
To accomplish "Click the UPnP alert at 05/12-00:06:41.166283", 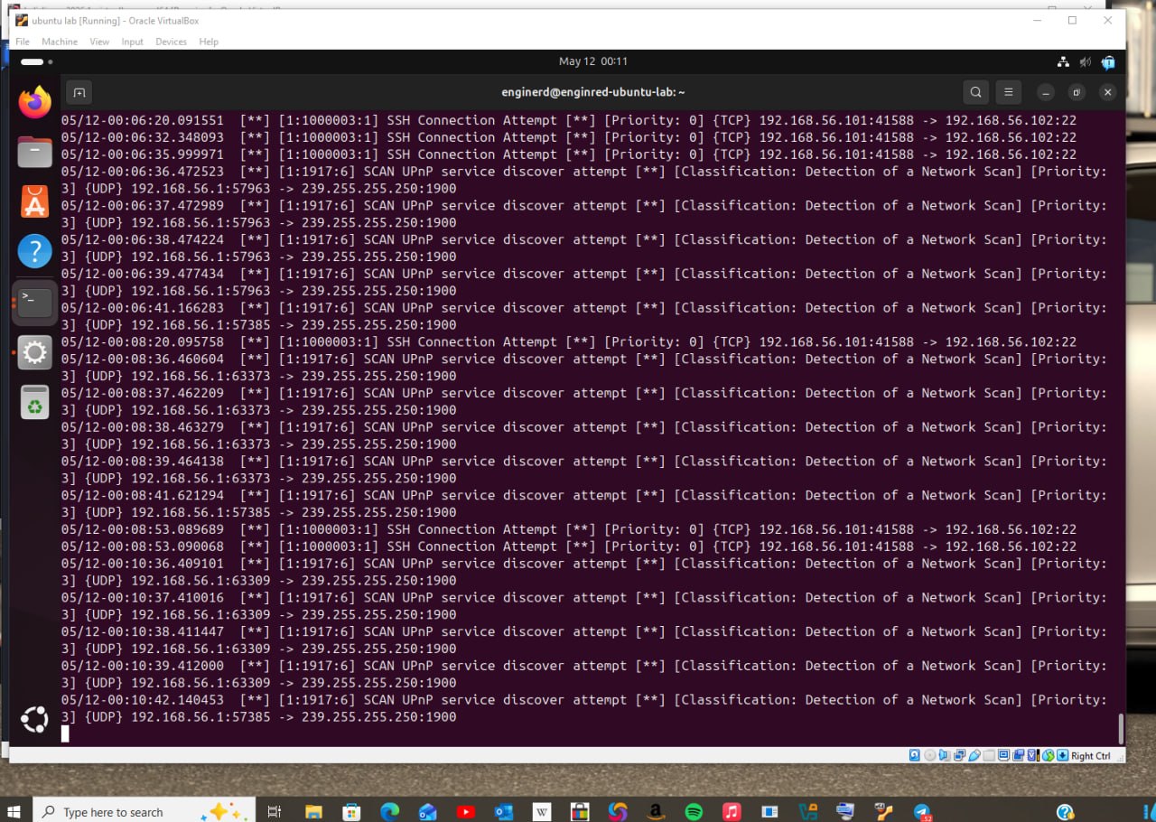I will 584,316.
